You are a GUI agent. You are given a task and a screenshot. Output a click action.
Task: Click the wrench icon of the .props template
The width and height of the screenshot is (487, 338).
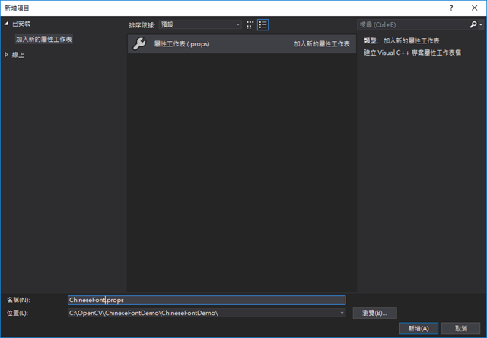click(x=139, y=44)
